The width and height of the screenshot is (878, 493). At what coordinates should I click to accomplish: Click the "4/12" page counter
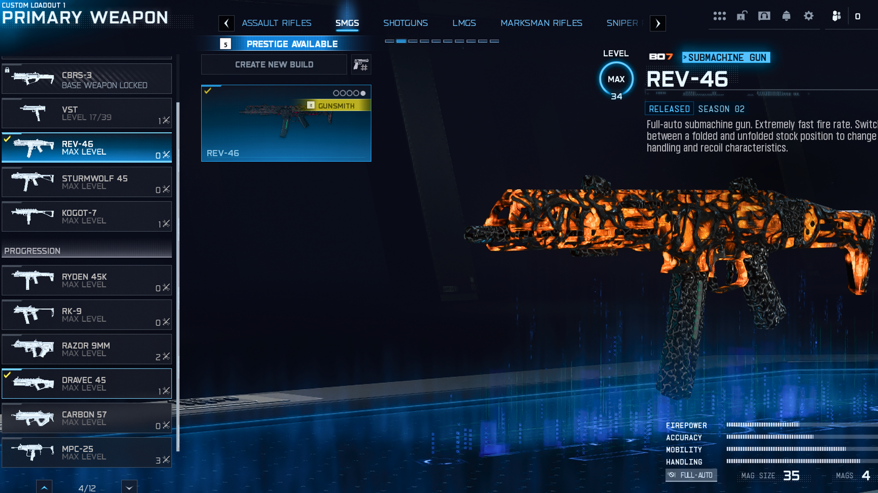pyautogui.click(x=87, y=488)
